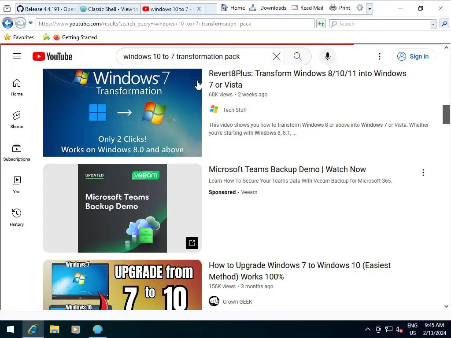
Task: Open the Upgrade from 7 to 10 thumbnail
Action: [122, 285]
